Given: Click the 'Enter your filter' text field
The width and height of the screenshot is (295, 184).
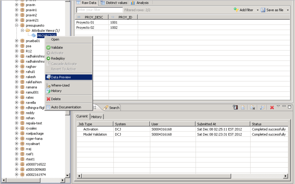Looking at the screenshot, I should [99, 10].
